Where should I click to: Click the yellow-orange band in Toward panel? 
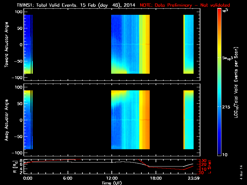[144, 44]
